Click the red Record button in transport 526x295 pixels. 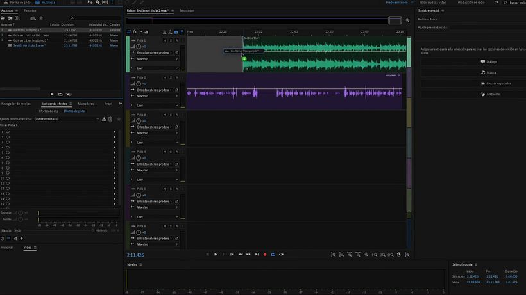coord(265,255)
